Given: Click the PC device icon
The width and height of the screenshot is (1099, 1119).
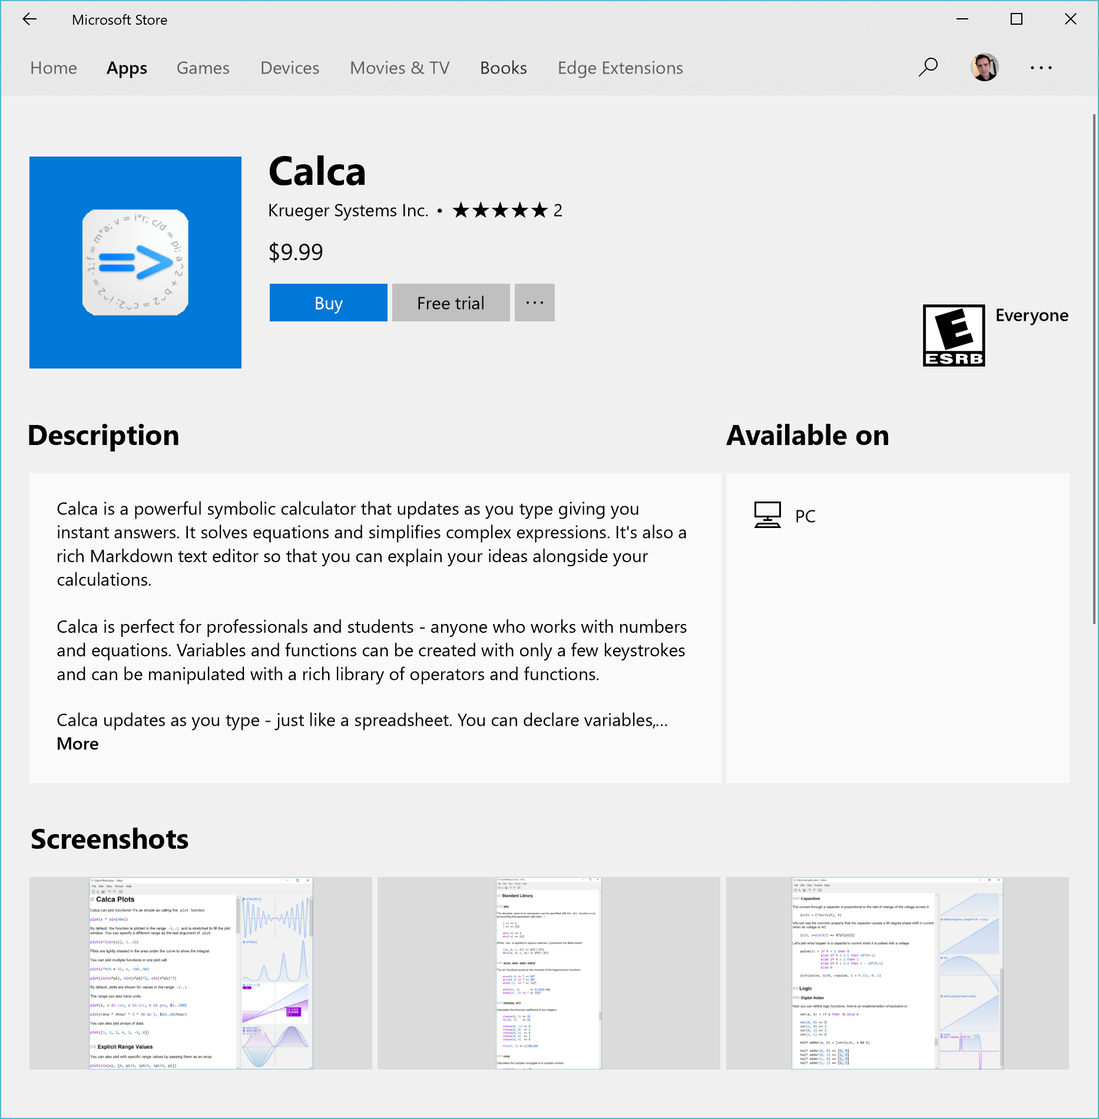Looking at the screenshot, I should (x=767, y=515).
